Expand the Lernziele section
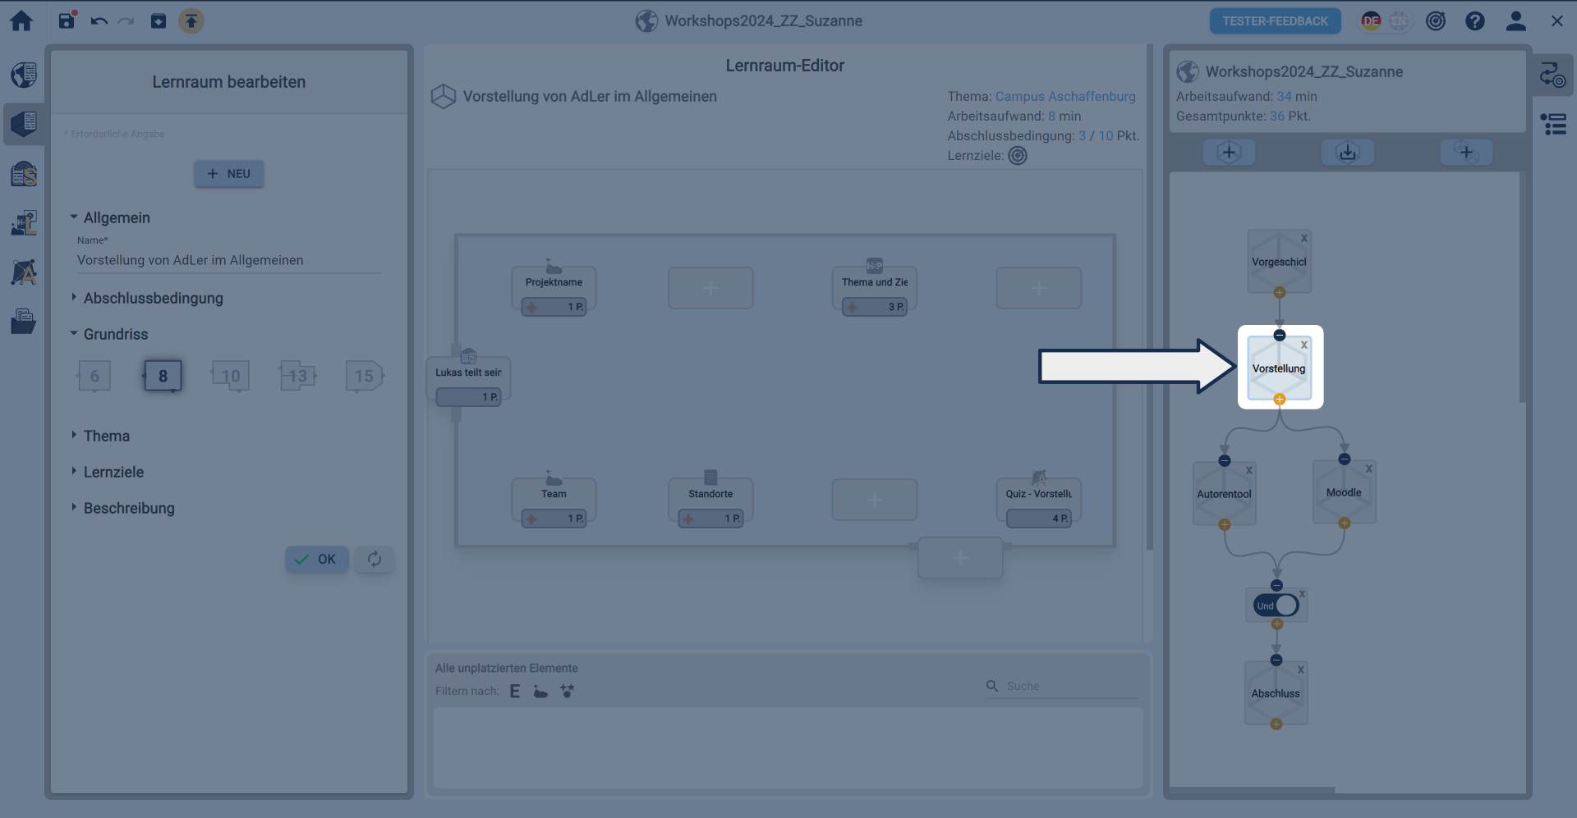 pyautogui.click(x=113, y=472)
